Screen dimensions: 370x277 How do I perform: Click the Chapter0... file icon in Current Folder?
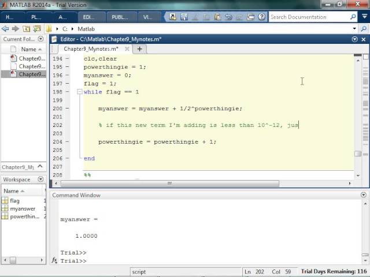(x=13, y=58)
